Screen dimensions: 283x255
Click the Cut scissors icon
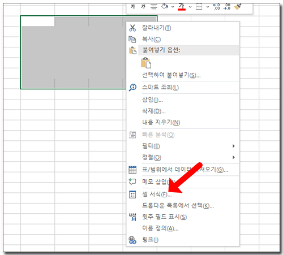[x=132, y=28]
